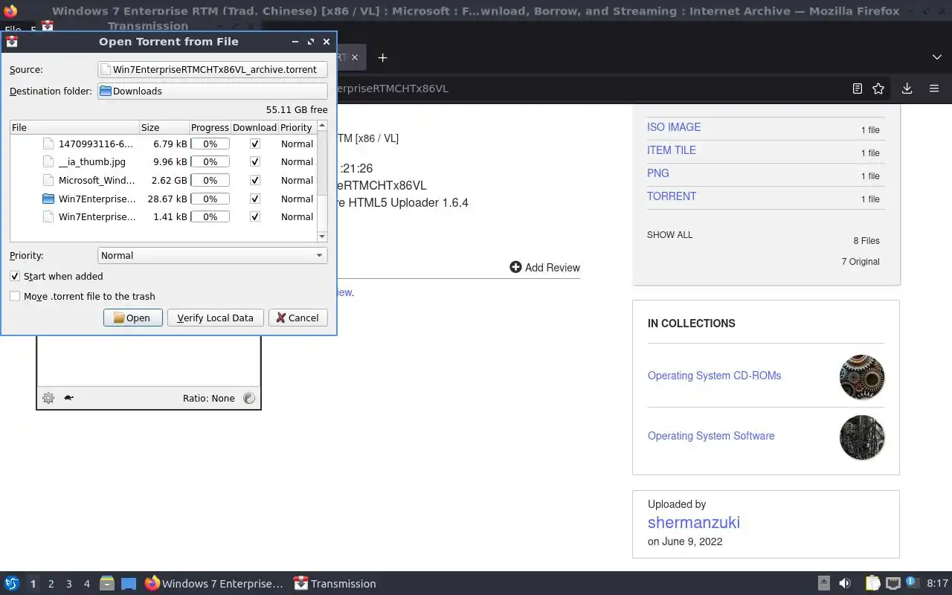
Task: Open Operating System Software collection thumbnail
Action: pyautogui.click(x=862, y=437)
